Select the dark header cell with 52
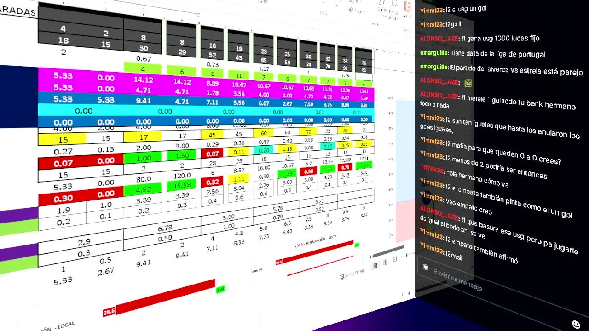 pyautogui.click(x=213, y=55)
